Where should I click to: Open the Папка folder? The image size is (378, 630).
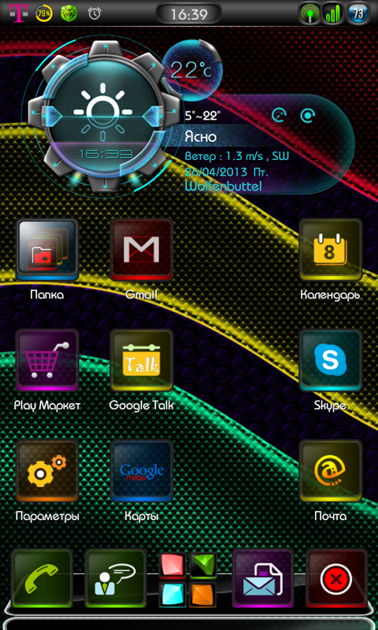pyautogui.click(x=47, y=250)
